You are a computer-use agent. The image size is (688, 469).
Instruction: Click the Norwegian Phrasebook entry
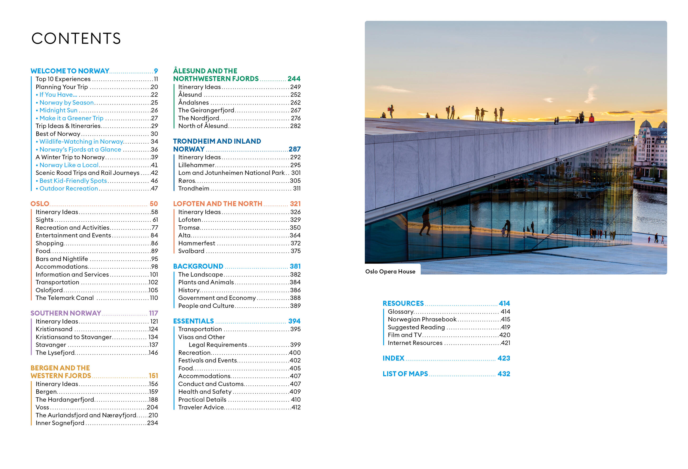tap(422, 319)
